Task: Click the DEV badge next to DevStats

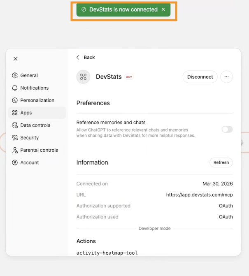Action: point(129,77)
